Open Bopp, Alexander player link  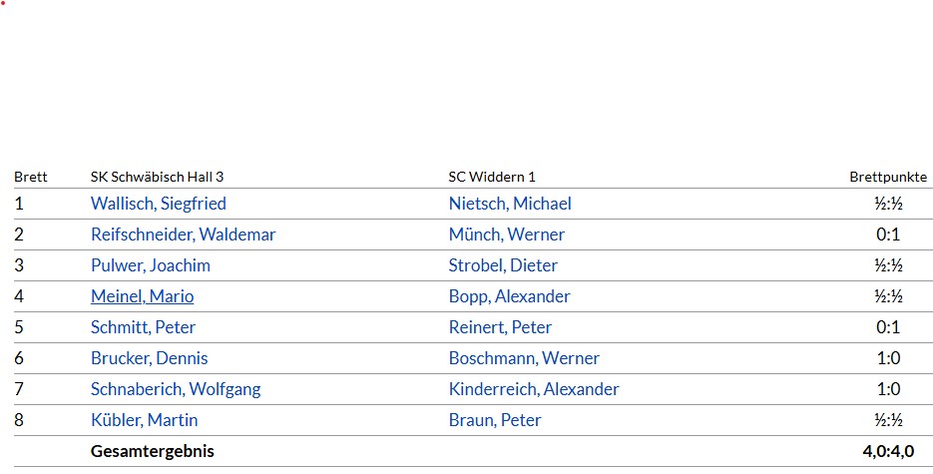coord(509,296)
